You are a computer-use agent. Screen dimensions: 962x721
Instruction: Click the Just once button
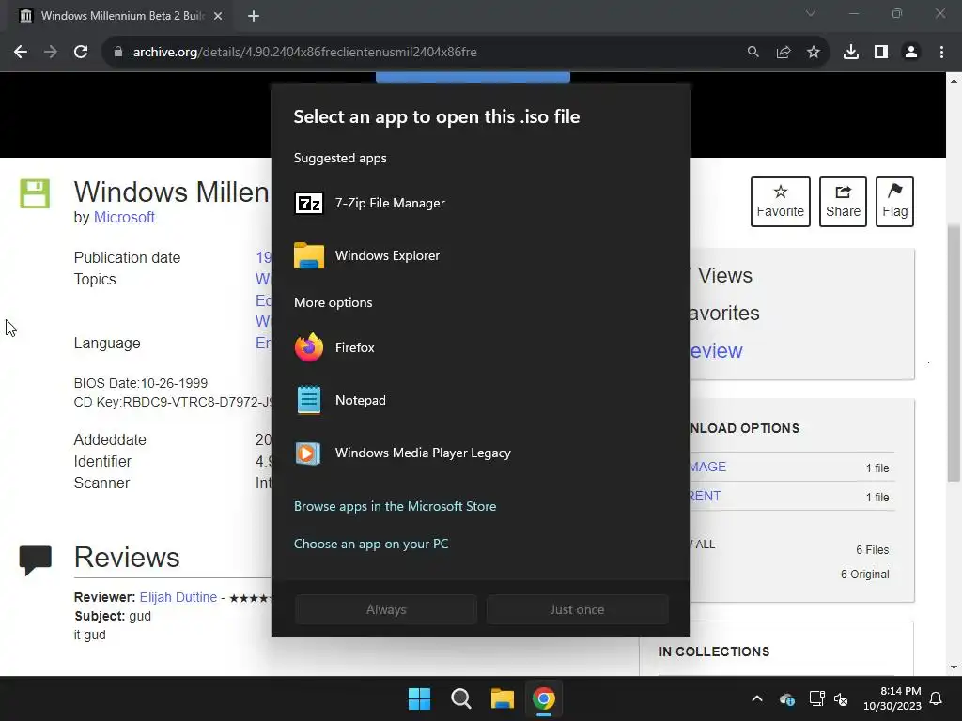578,609
